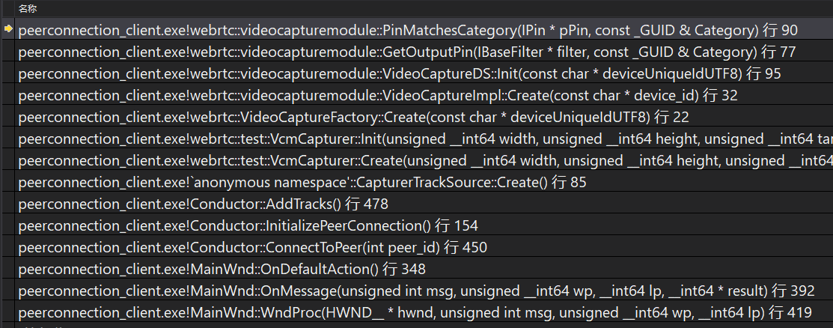The image size is (833, 328).
Task: Select the GetOutputPin frame at line 77
Action: point(424,52)
